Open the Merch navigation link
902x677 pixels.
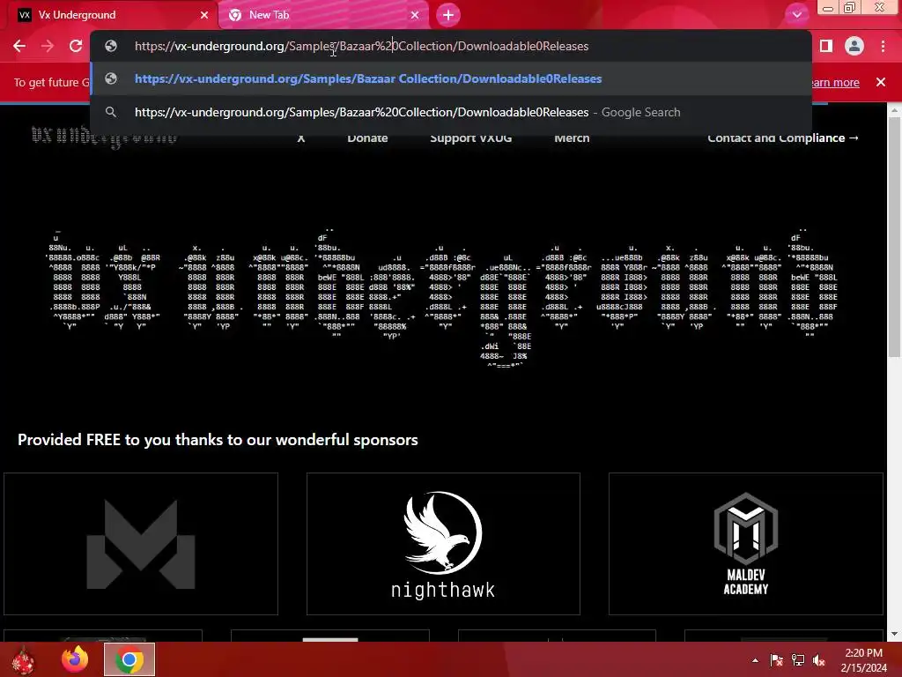coord(572,138)
